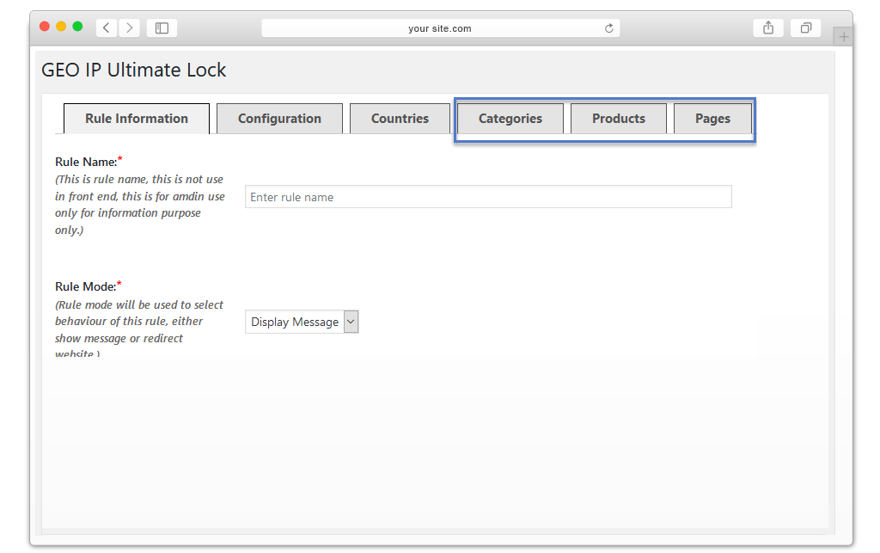Add a new browser tab with plus
The height and width of the screenshot is (553, 880).
tap(843, 37)
